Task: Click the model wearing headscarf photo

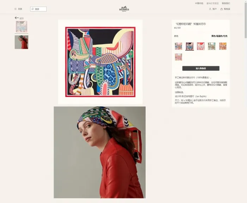Action: (x=100, y=152)
